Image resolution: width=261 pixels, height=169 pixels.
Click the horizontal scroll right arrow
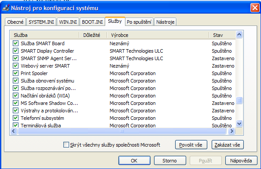(232, 131)
